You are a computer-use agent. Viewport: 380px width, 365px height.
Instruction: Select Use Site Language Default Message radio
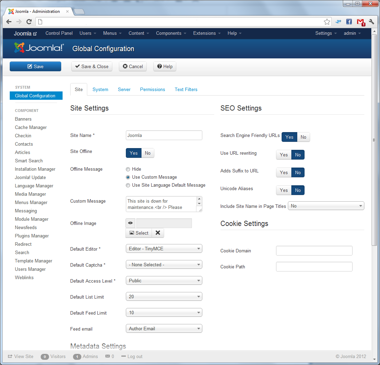tap(128, 185)
